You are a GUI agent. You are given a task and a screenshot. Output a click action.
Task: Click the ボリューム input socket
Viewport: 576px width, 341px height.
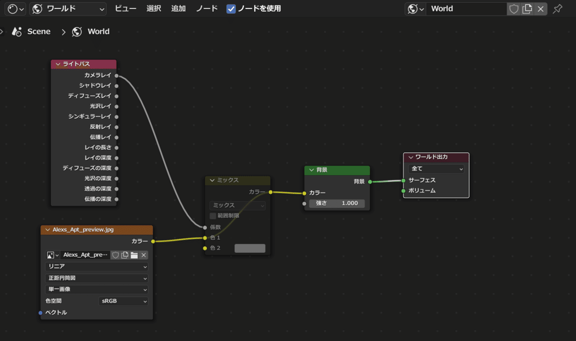[404, 191]
